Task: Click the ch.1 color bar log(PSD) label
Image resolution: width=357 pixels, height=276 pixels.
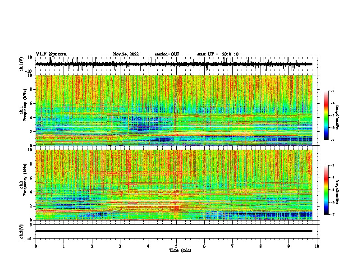Action: 337,118
